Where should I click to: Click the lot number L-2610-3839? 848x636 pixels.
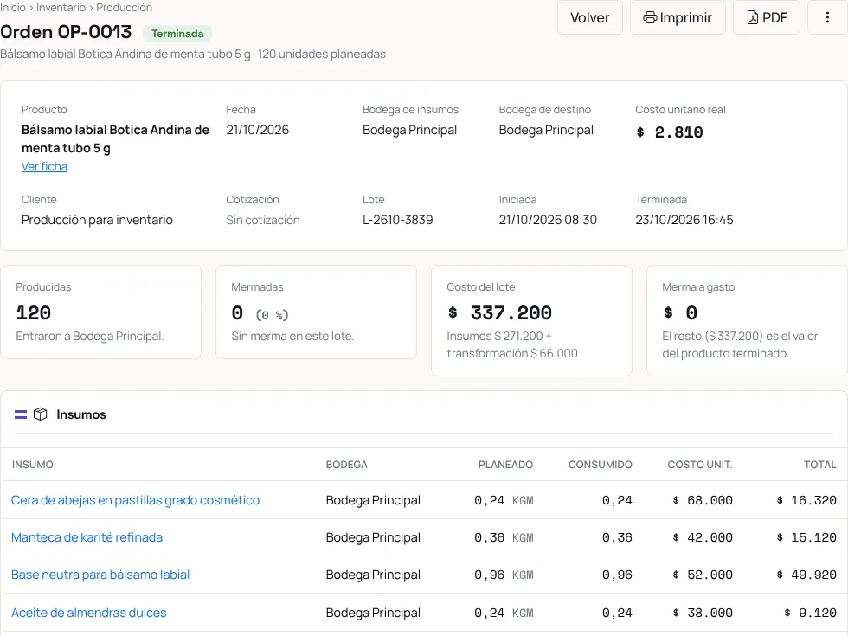pos(397,220)
